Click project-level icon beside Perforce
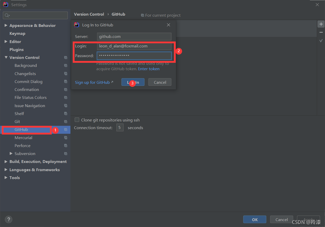Image resolution: width=325 pixels, height=227 pixels. click(66, 146)
